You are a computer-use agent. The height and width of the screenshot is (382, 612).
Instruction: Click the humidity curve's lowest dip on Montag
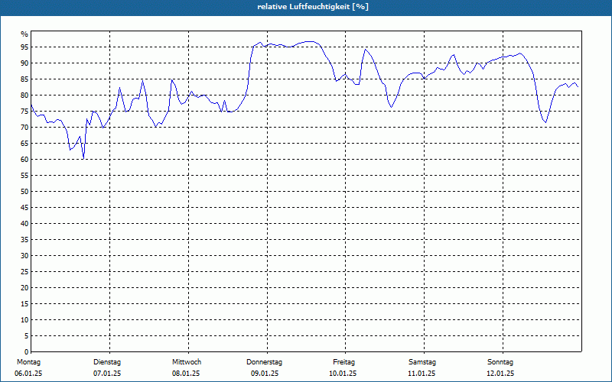[x=83, y=158]
